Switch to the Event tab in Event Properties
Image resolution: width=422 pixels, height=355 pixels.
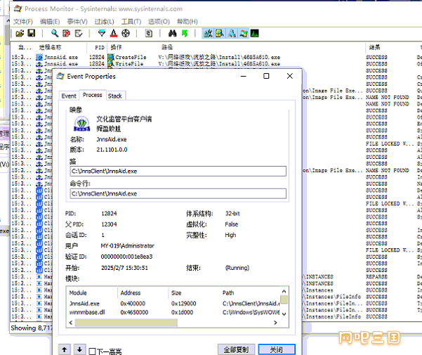(69, 96)
